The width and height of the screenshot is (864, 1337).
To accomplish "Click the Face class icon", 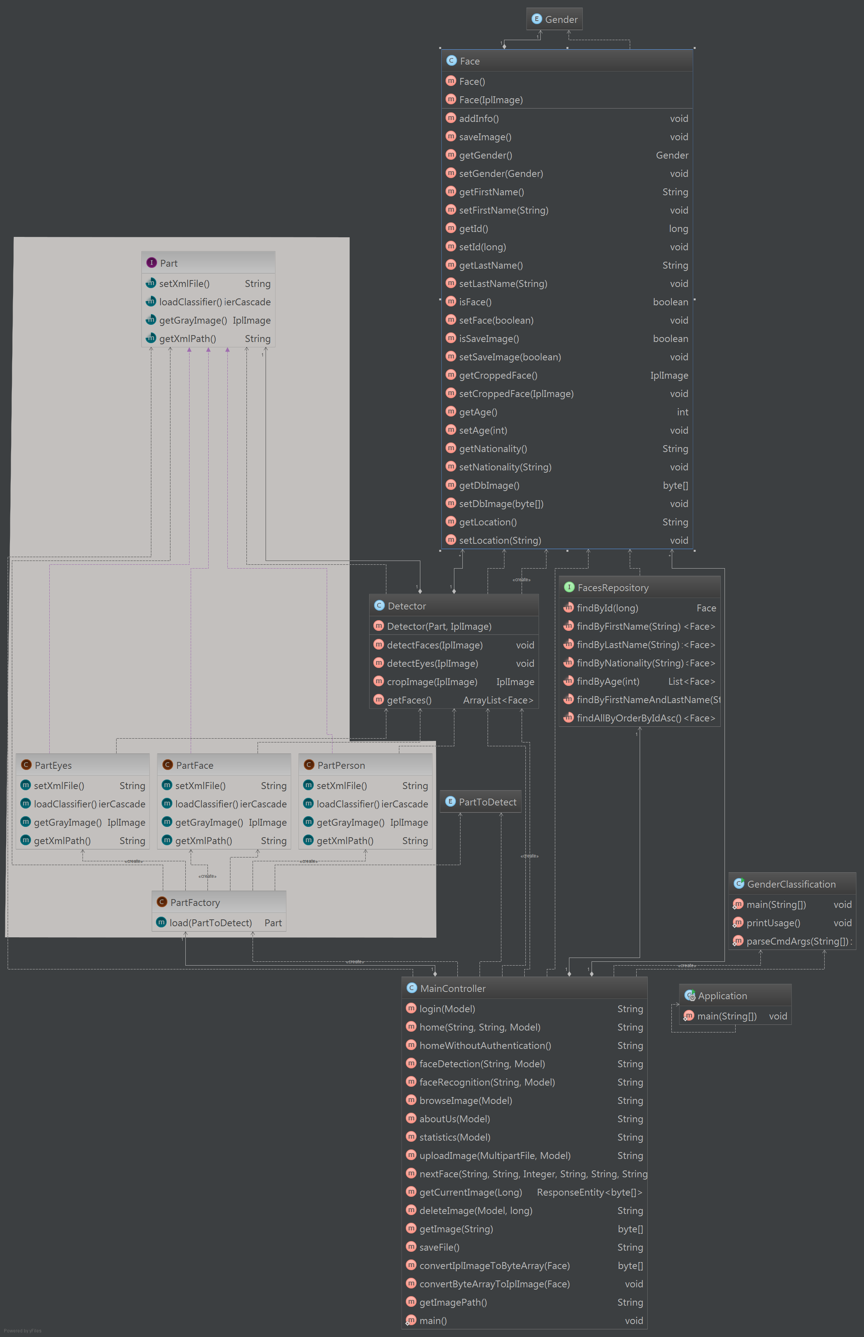I will [x=451, y=61].
